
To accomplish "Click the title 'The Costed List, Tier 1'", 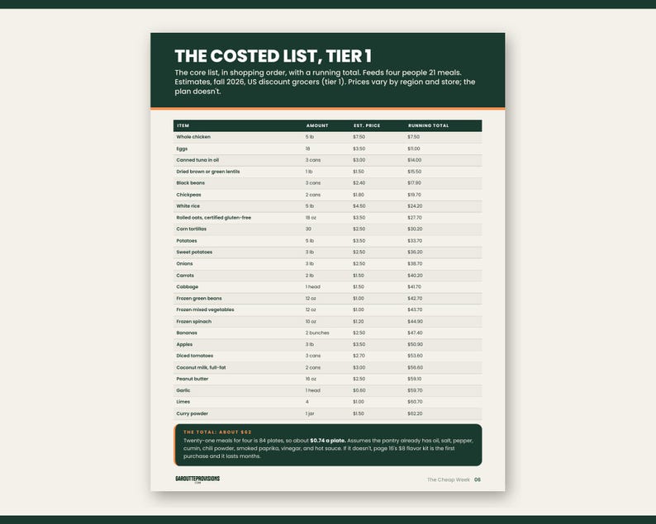I will tap(273, 56).
